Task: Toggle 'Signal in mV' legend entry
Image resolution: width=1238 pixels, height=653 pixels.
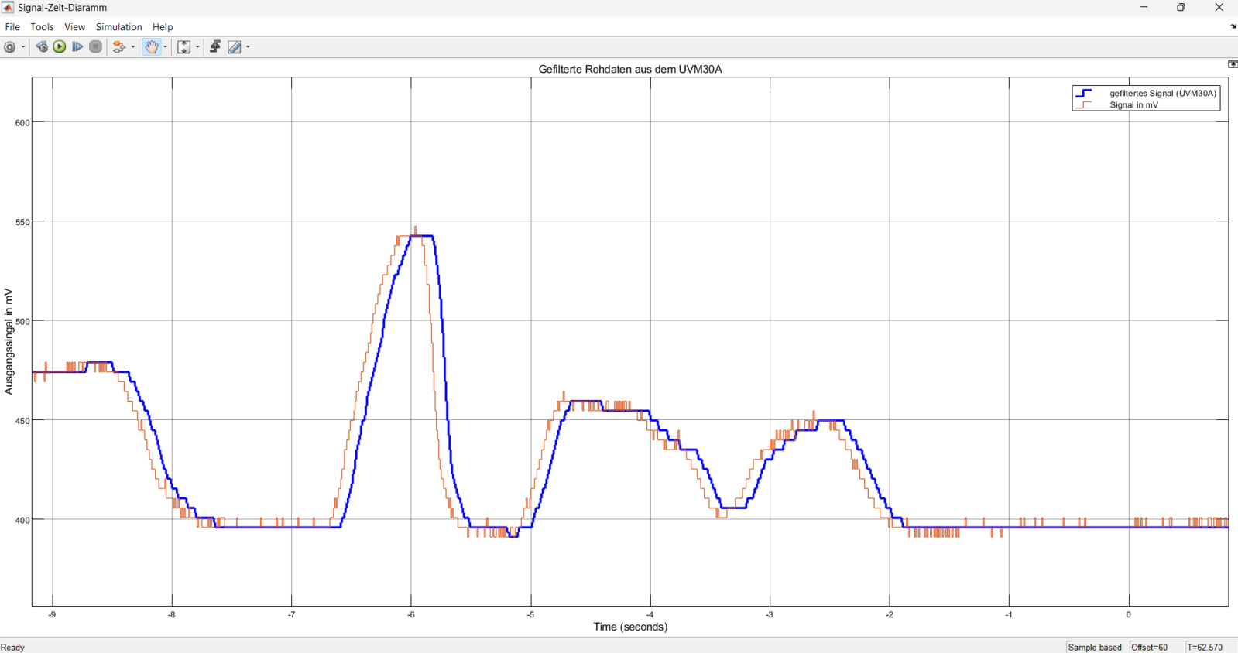Action: pos(1133,105)
